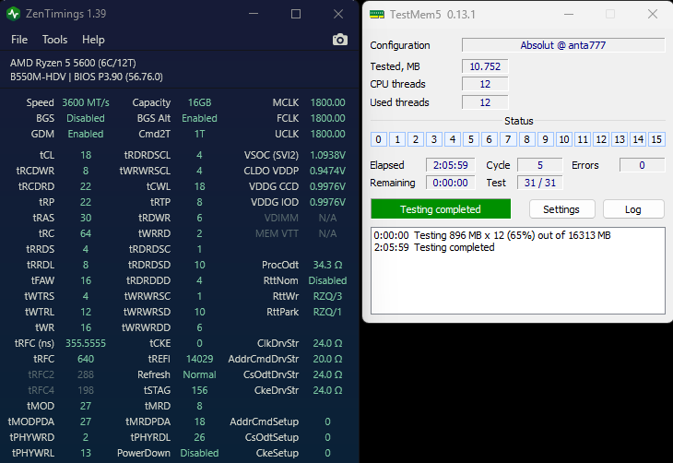The height and width of the screenshot is (463, 673).
Task: Click the Configuration field Absolut @ anta777
Action: click(563, 45)
